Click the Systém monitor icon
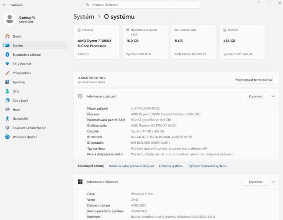The image size is (283, 220). click(x=7, y=45)
